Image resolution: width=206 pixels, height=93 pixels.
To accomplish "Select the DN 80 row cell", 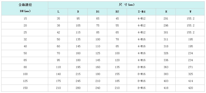I will [x=25, y=67].
